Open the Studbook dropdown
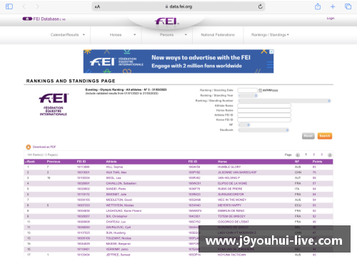Image resolution: width=357 pixels, height=259 pixels. click(x=263, y=130)
